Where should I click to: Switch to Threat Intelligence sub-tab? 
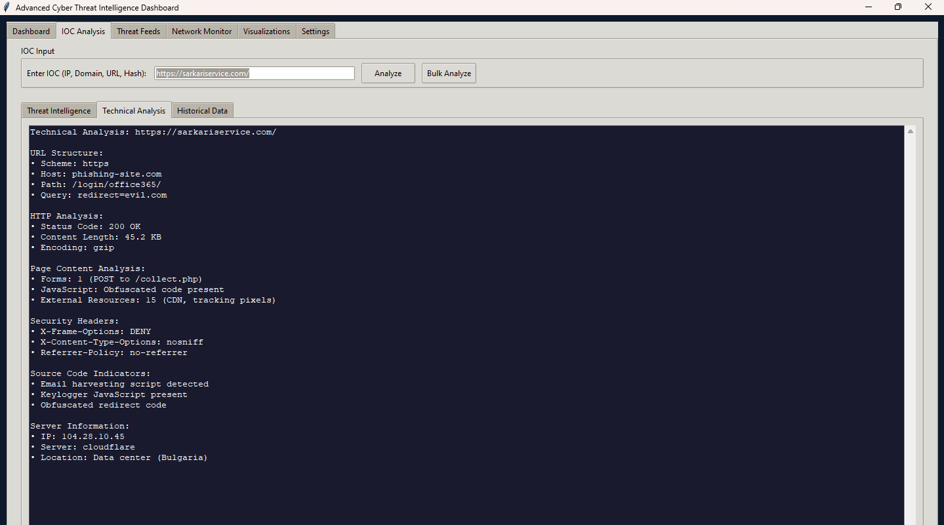coord(59,111)
